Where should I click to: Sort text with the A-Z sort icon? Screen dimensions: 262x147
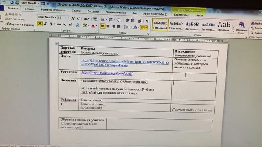[x=140, y=21]
